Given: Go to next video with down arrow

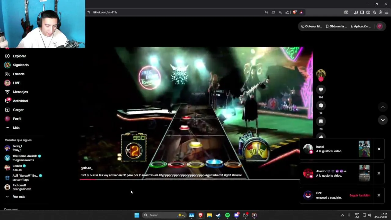Looking at the screenshot, I should click(x=383, y=120).
